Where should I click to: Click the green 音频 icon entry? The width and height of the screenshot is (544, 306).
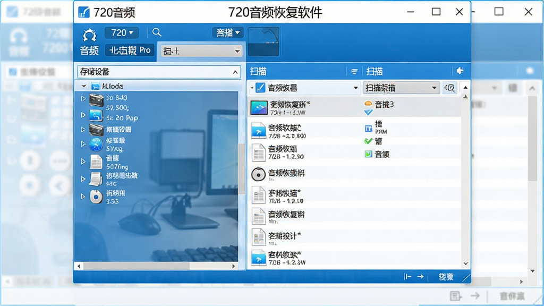point(368,154)
